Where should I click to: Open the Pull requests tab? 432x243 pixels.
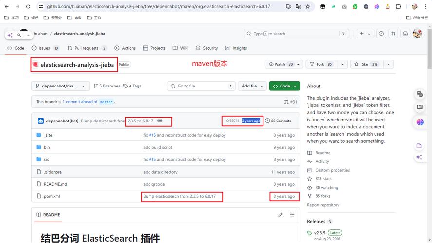87,48
